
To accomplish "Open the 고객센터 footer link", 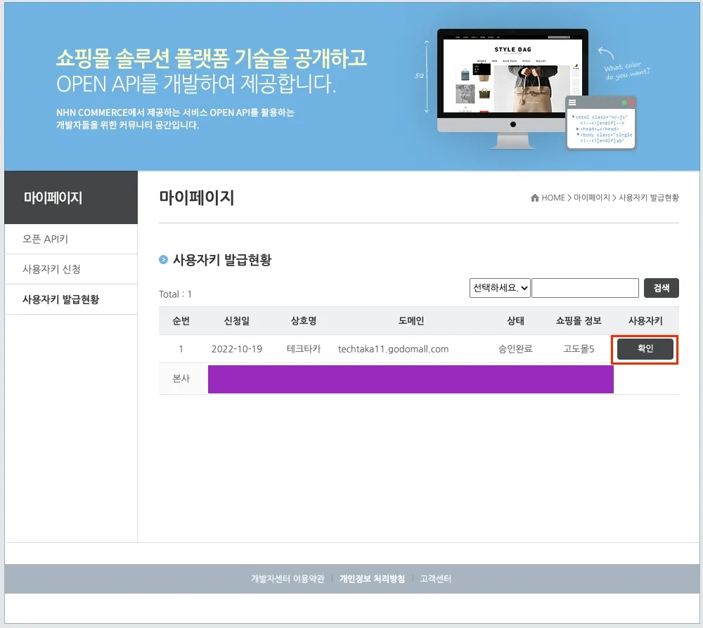I will 435,579.
